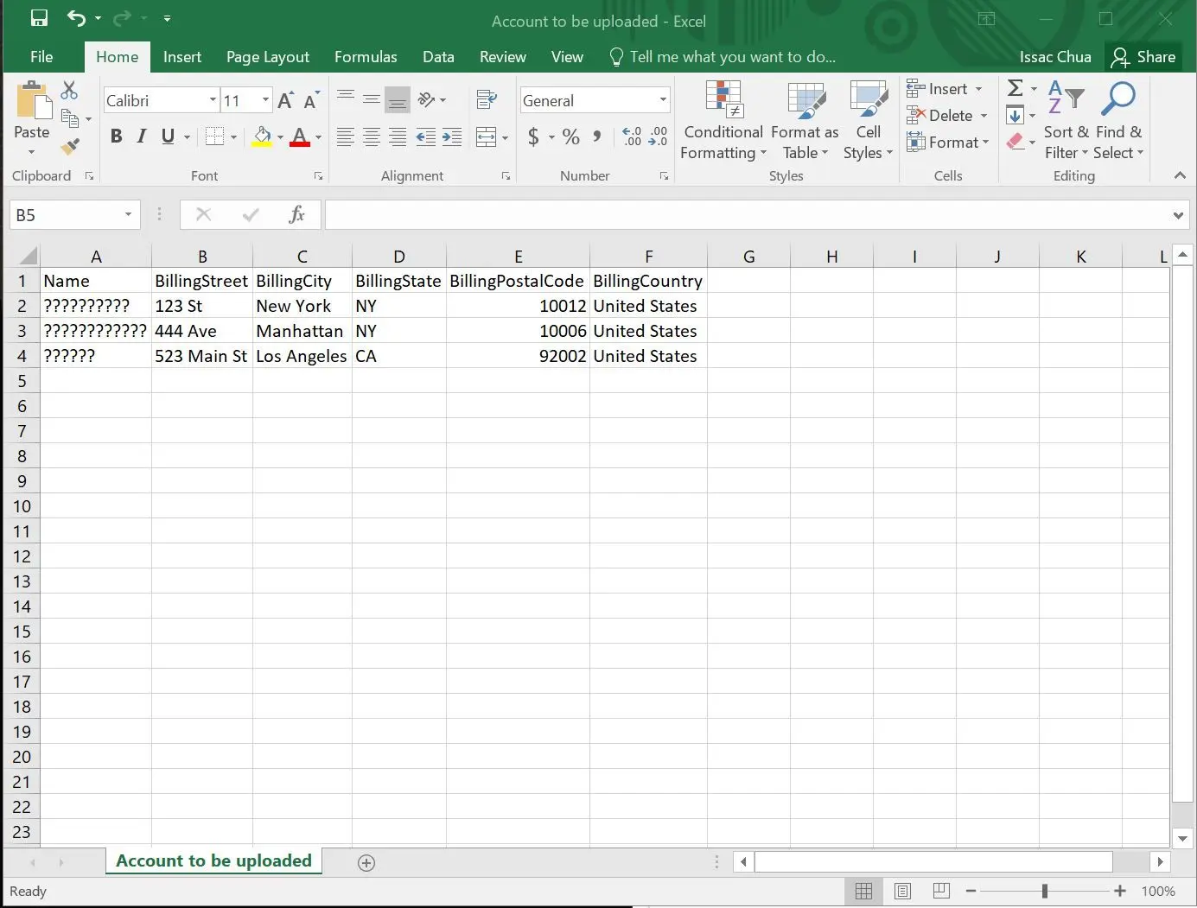
Task: Switch to the Formulas tab
Action: [366, 57]
